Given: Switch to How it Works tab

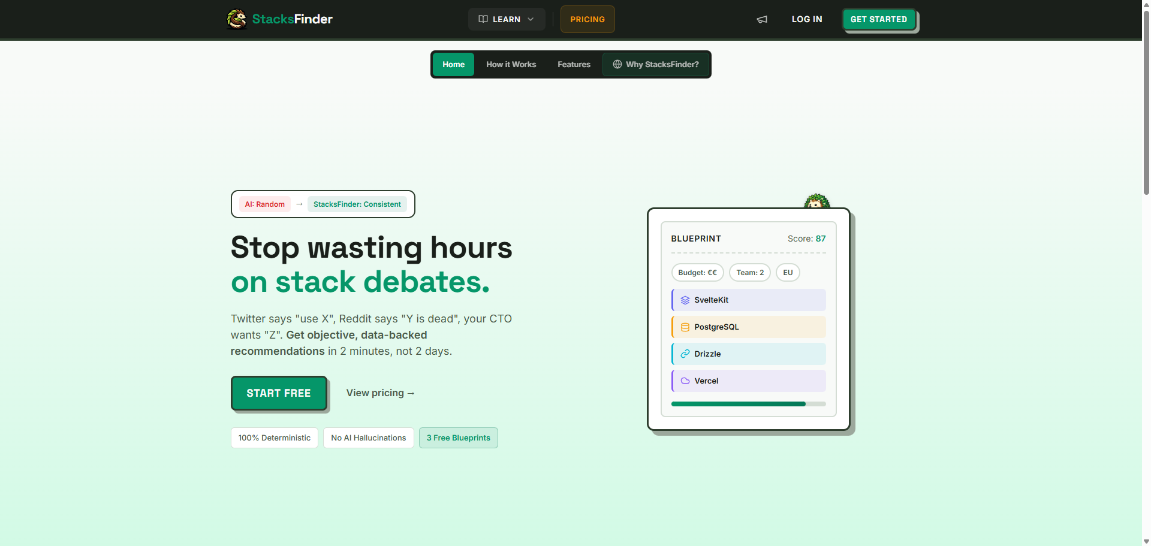Looking at the screenshot, I should tap(511, 64).
